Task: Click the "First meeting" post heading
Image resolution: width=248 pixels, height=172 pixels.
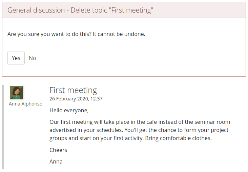Action: 73,90
